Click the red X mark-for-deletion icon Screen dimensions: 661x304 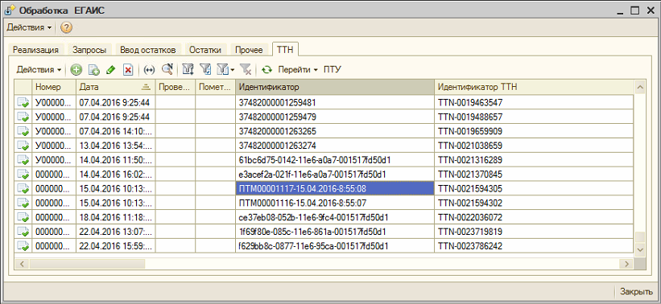(x=128, y=70)
